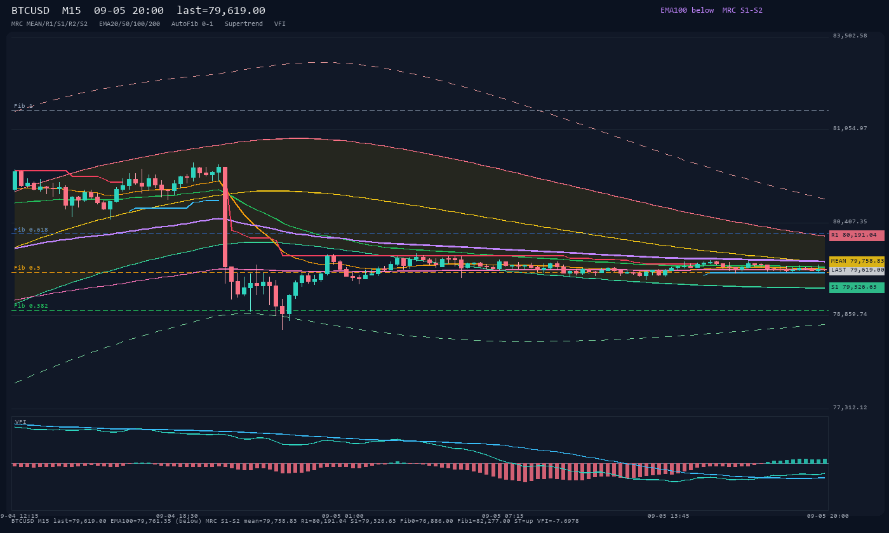Click the 78,859.74 price axis label
Viewport: 889px width, 533px height.
850,314
